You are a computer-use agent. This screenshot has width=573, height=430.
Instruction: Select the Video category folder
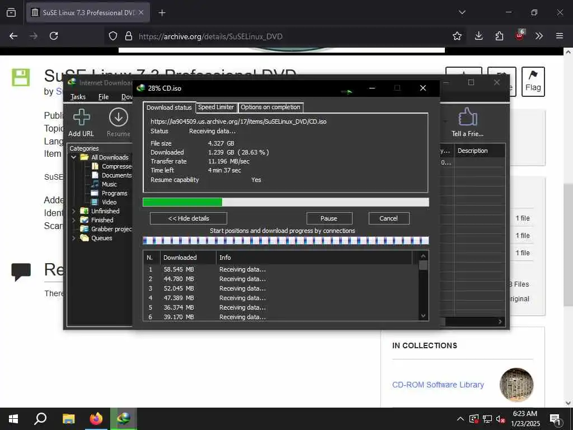104,202
